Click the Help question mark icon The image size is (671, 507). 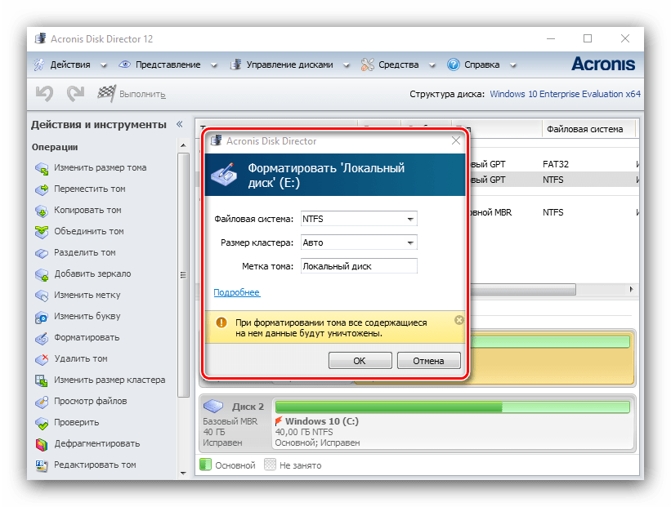coord(453,64)
